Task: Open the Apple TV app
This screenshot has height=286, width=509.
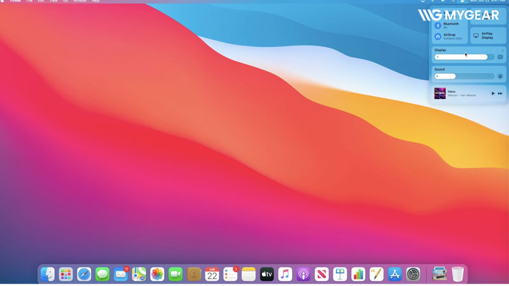Action: pyautogui.click(x=267, y=275)
